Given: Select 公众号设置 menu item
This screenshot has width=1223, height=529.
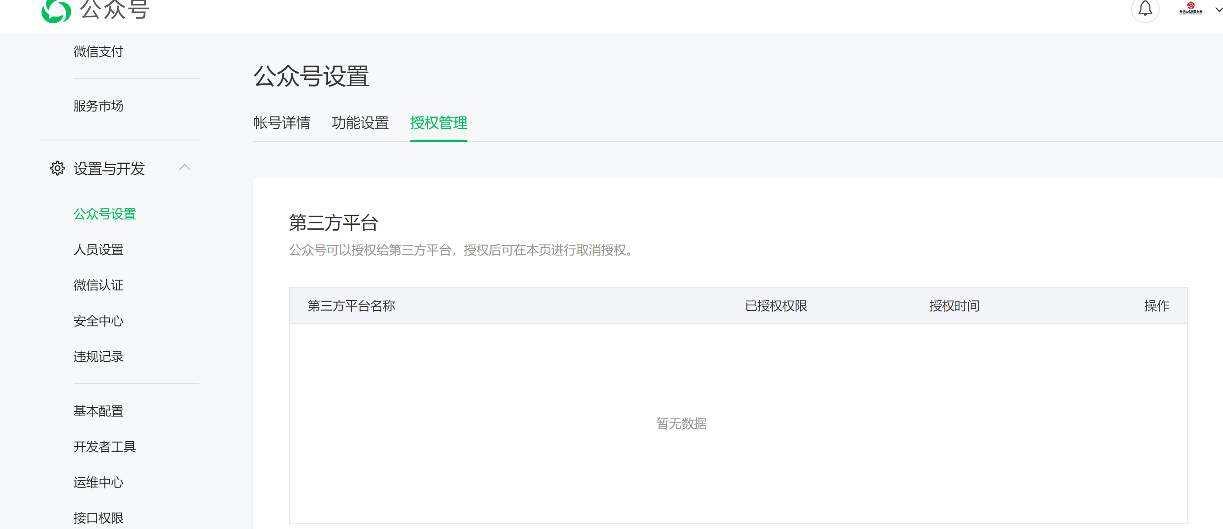Looking at the screenshot, I should click(x=104, y=214).
